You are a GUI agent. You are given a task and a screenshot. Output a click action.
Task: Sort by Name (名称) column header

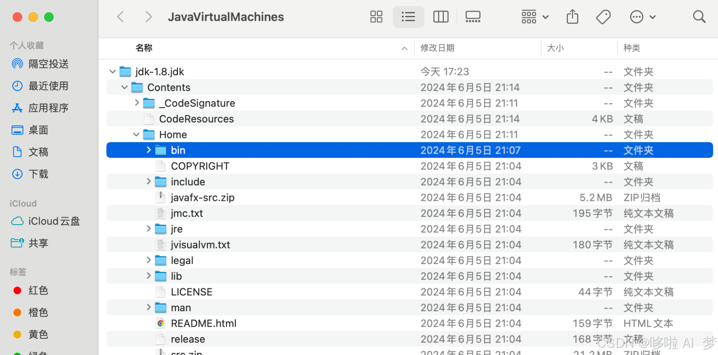coord(144,48)
